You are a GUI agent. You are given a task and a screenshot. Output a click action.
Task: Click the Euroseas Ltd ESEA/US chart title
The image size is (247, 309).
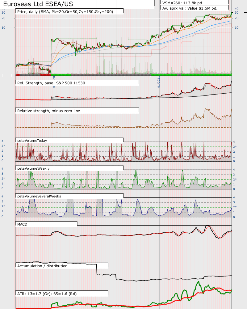coord(38,4)
